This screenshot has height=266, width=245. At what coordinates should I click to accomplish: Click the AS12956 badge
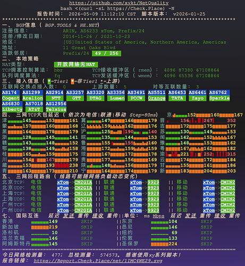[x=56, y=104]
